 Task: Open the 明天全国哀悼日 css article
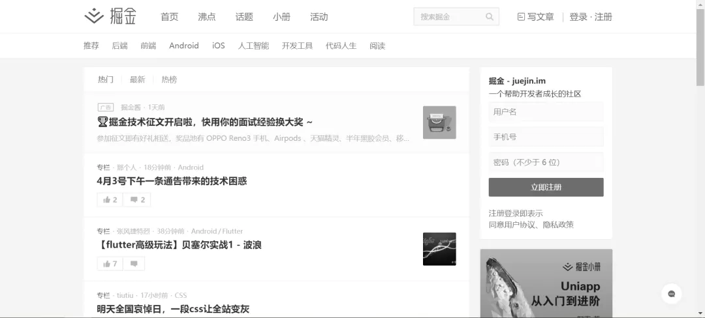pyautogui.click(x=173, y=309)
